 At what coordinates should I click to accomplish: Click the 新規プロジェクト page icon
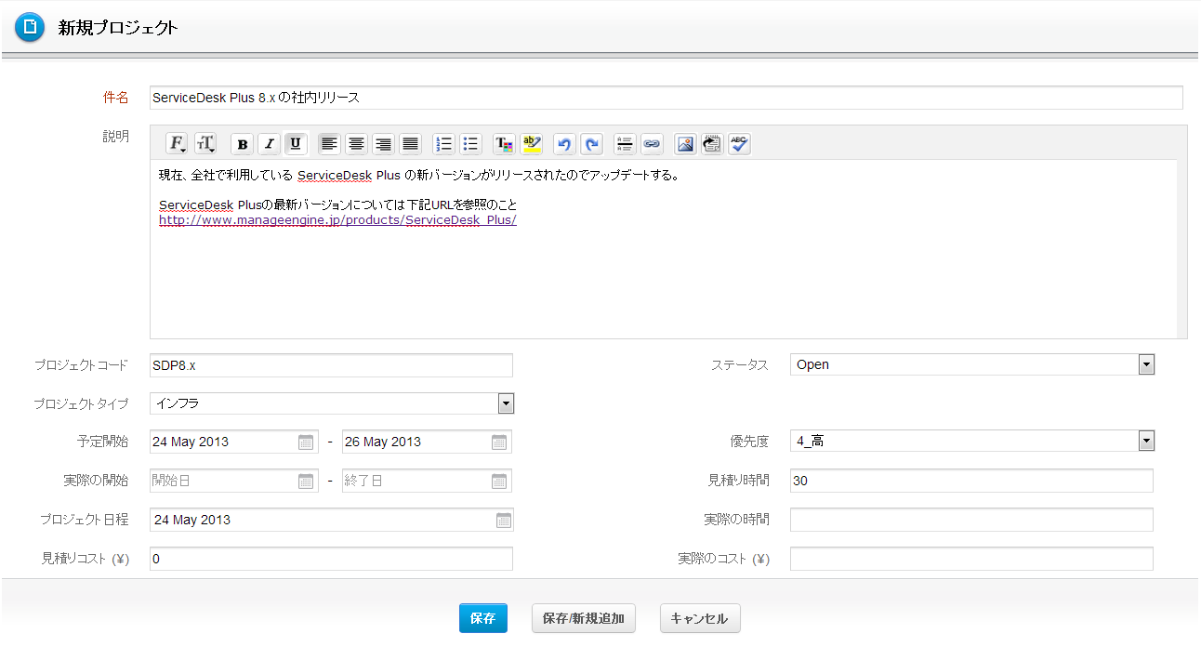(x=30, y=28)
